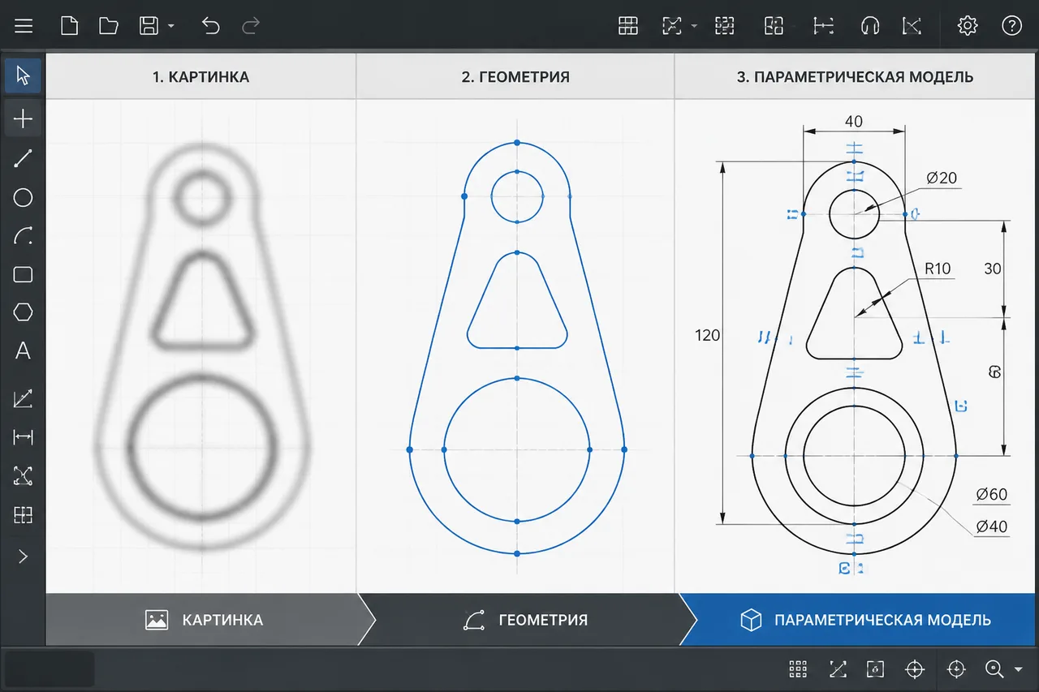Screen dimensions: 1039x692
Task: Save with the floppy disk icon
Action: [149, 26]
